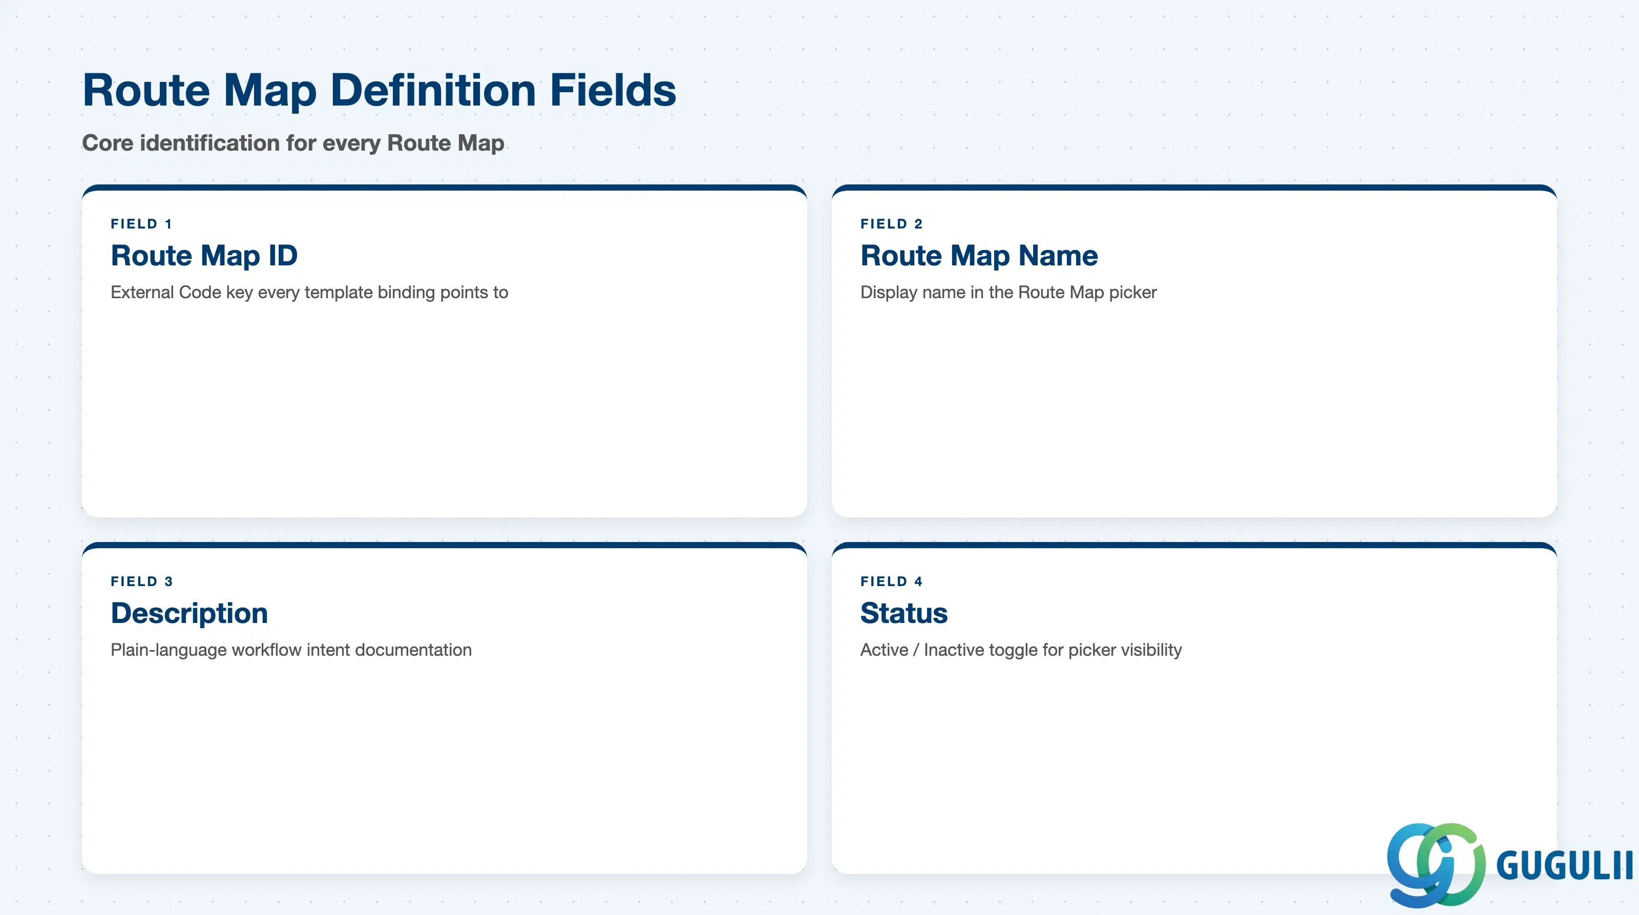Image resolution: width=1639 pixels, height=915 pixels.
Task: Click 'Display name in the Route Map picker'
Action: 1008,293
